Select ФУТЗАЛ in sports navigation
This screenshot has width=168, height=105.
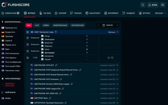tap(144, 13)
